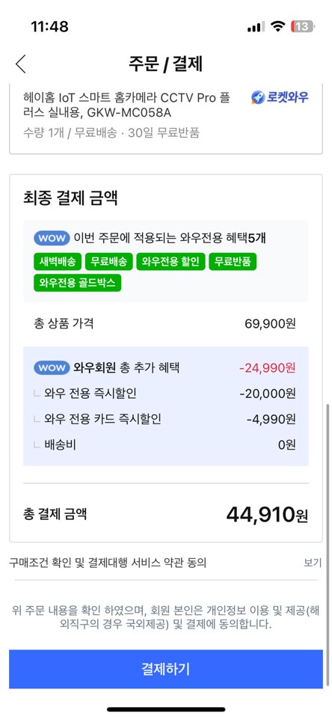Select the 와우전용 골드박스 benefit tag
Viewport: 332px width, 719px height.
tap(78, 283)
